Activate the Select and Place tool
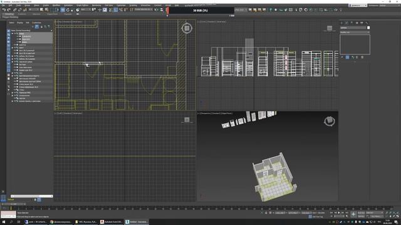401x225 pixels. tap(77, 10)
